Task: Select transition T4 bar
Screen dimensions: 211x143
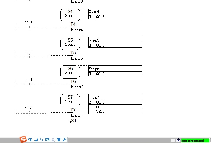Action: coord(70,27)
